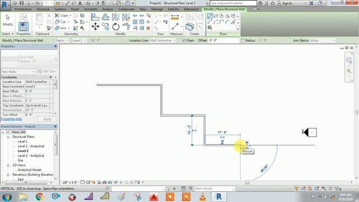Open the Basic Wall type selector dropdown
359x202 pixels.
point(29,59)
